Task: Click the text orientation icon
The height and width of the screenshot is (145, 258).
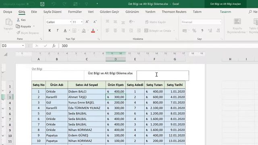Action: tap(131, 22)
